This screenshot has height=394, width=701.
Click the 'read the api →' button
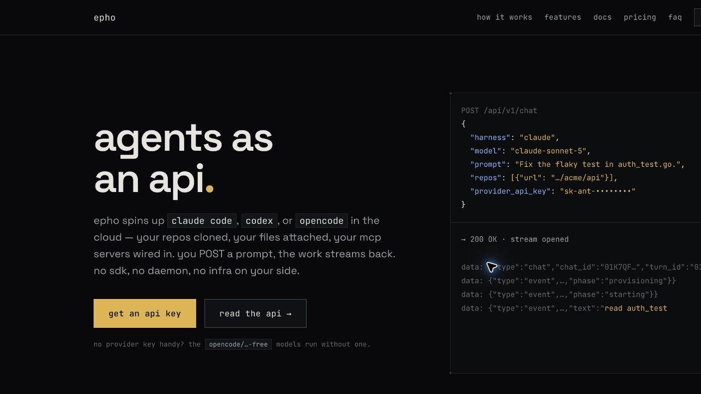point(255,313)
